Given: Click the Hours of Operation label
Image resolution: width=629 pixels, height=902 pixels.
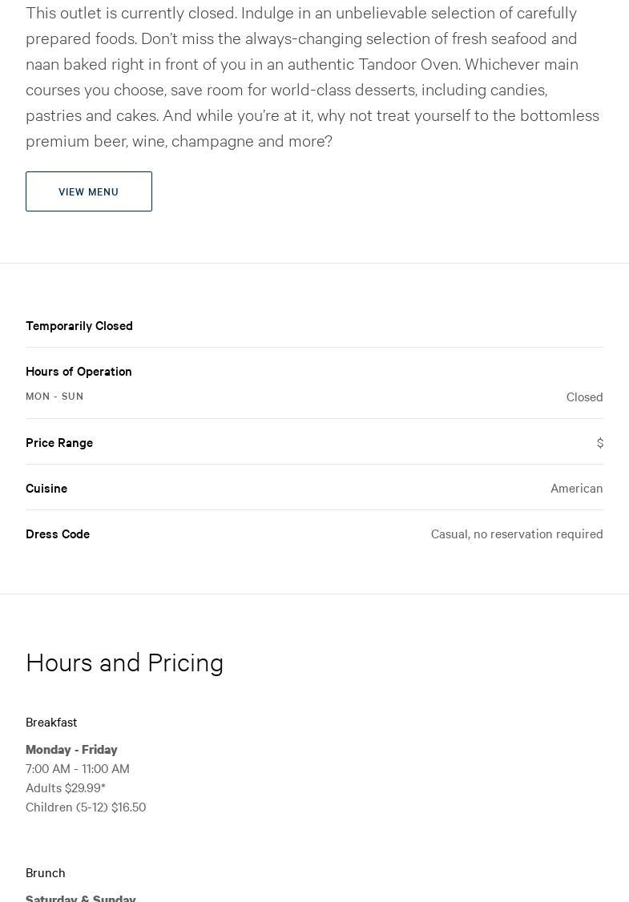Looking at the screenshot, I should (x=79, y=371).
